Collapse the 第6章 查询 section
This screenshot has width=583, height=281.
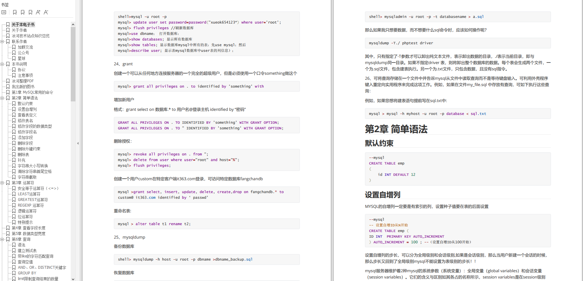point(2,239)
